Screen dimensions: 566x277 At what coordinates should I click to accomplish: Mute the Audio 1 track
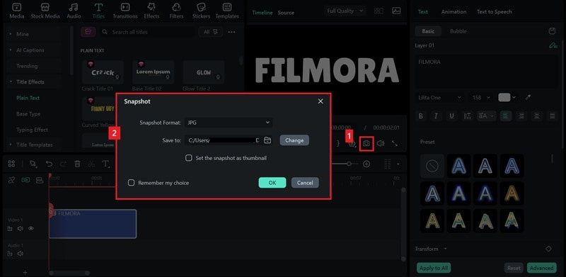point(21,254)
